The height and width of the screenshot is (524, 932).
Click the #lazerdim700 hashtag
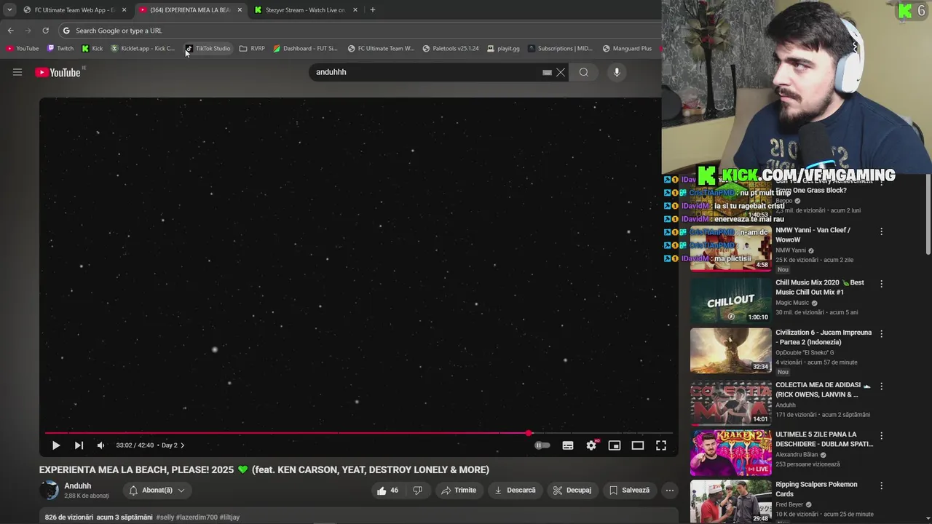197,517
